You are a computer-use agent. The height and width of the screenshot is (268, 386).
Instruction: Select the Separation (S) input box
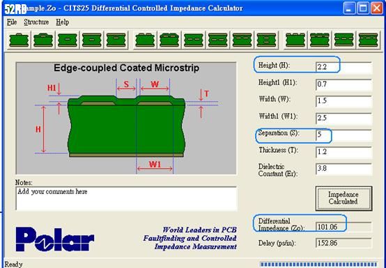(x=343, y=135)
